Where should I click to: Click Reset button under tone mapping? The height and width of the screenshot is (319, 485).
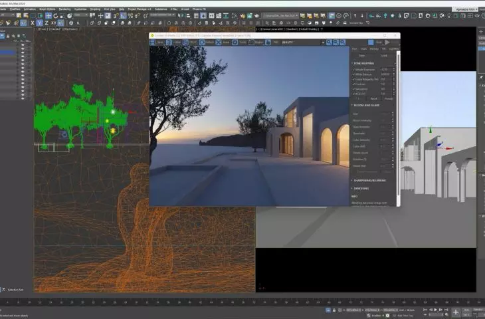click(373, 99)
